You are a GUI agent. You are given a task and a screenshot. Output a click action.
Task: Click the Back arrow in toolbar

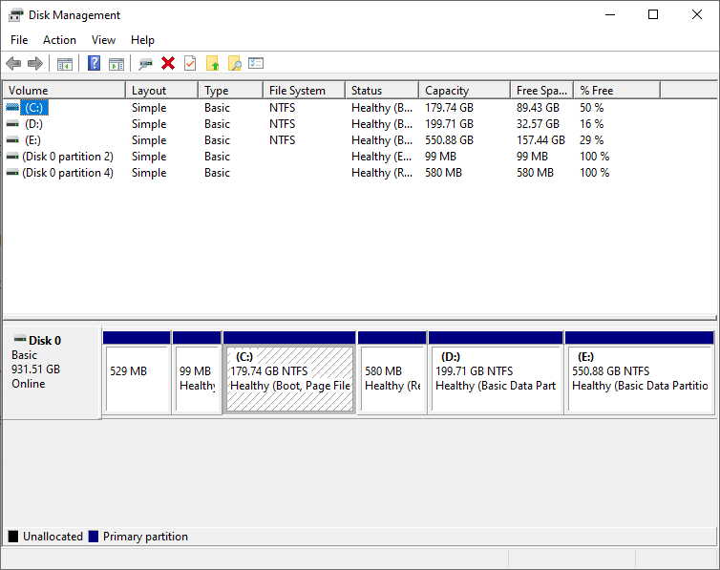13,64
